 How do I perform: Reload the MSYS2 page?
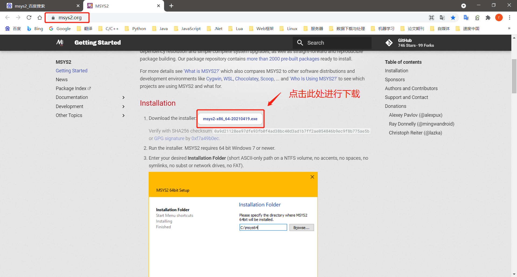pos(29,17)
